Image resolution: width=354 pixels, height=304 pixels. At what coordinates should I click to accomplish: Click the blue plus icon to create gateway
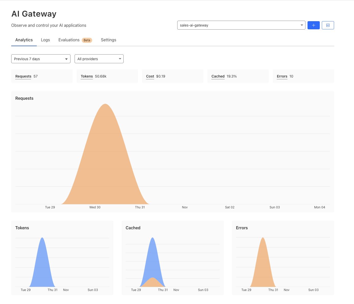313,25
